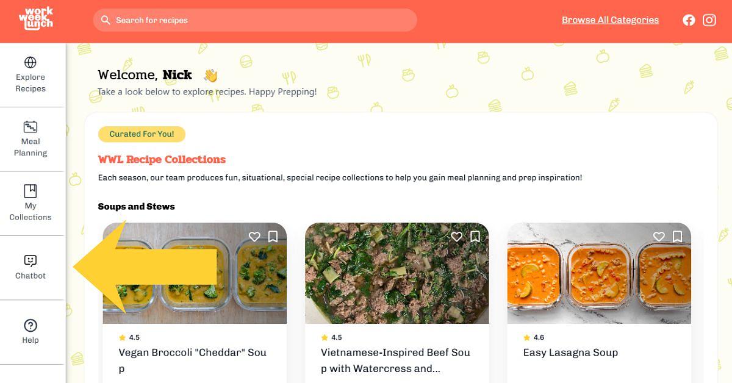Focus the Search for recipes field
732x383 pixels.
coord(255,20)
